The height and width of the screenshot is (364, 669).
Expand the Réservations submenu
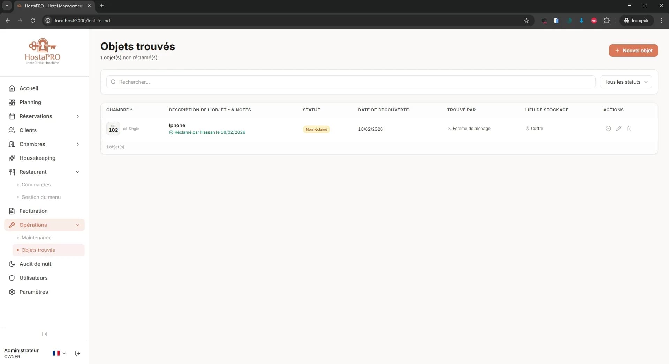pyautogui.click(x=78, y=116)
